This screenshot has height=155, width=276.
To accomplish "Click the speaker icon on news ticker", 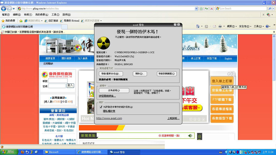I will [x=190, y=136].
